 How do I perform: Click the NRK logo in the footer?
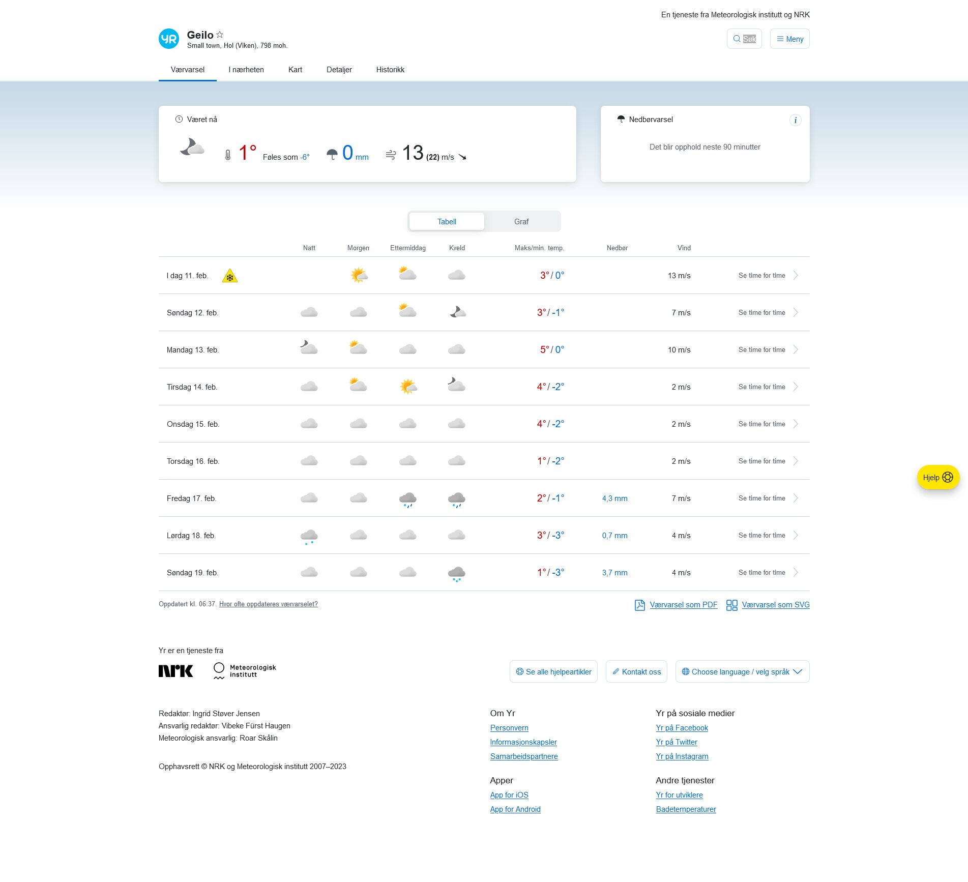(x=176, y=671)
